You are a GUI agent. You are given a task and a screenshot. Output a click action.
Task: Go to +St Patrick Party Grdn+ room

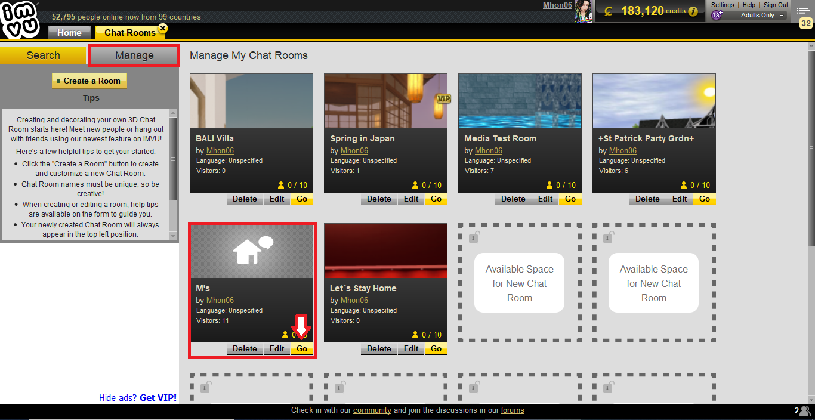tap(705, 199)
